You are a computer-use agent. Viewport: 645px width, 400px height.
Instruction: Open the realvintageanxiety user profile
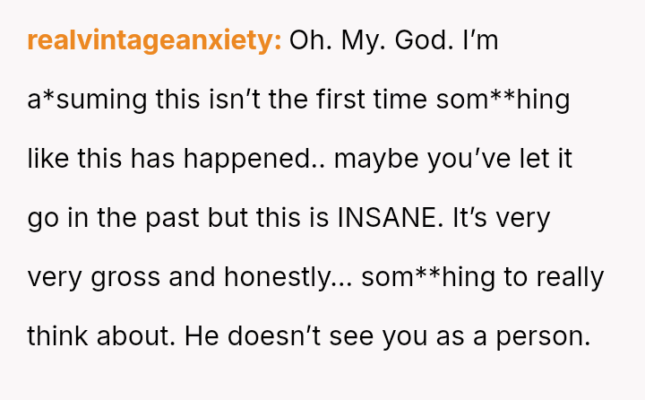pos(154,41)
